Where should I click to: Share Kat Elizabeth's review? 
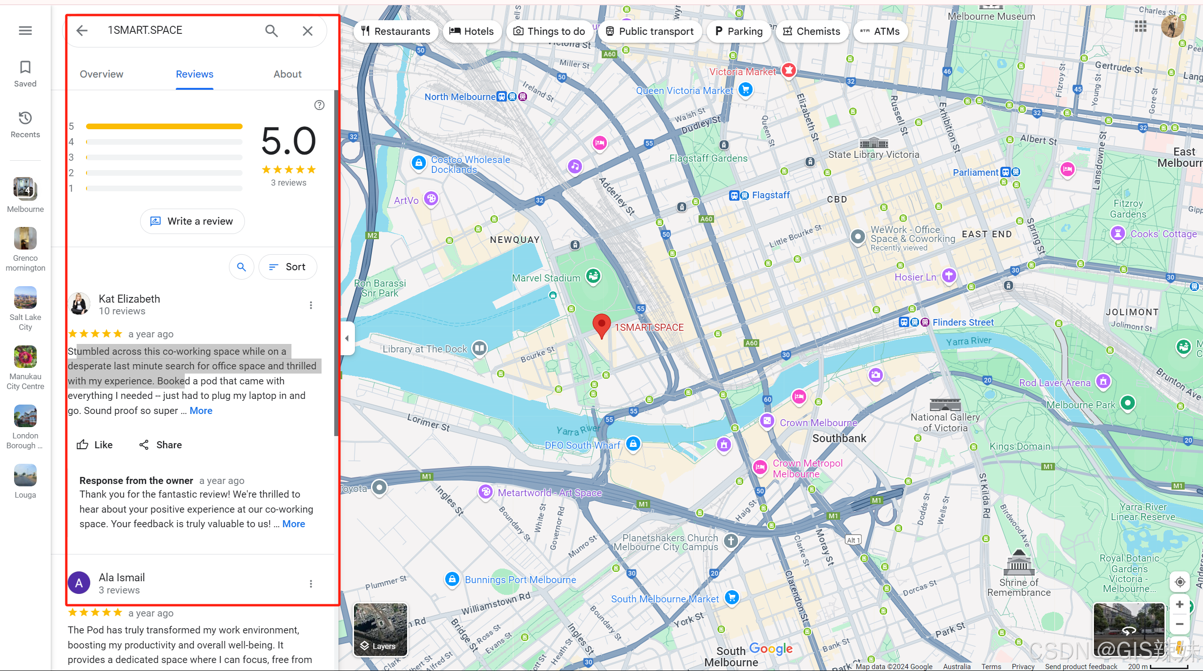point(160,445)
